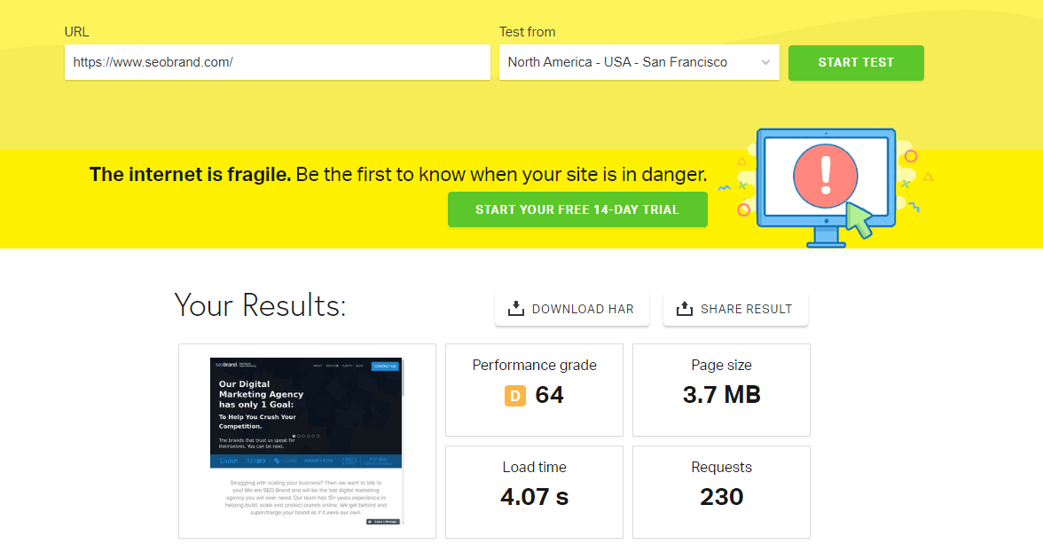Click the website preview thumbnail
The width and height of the screenshot is (1043, 560).
(x=307, y=439)
